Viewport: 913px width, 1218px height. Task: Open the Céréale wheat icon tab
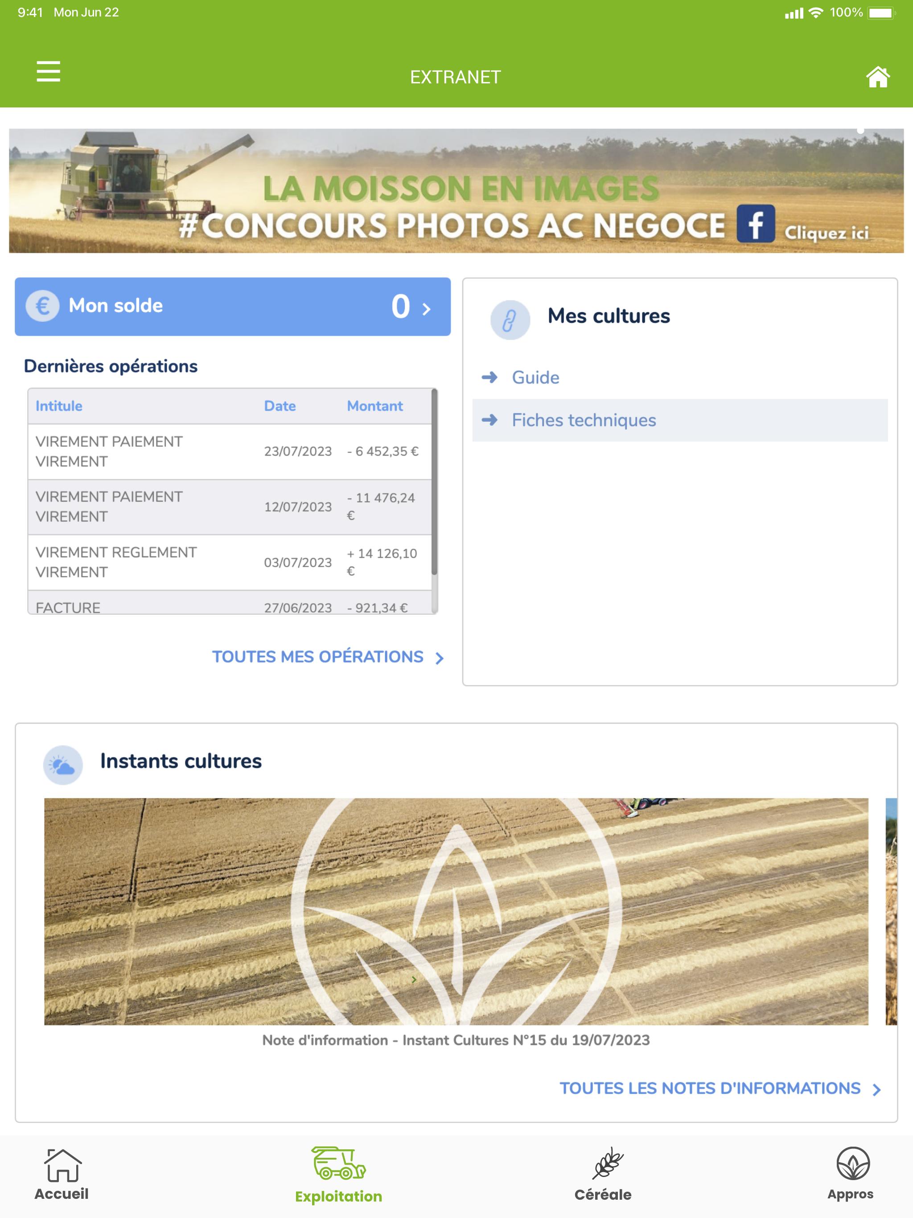607,1163
